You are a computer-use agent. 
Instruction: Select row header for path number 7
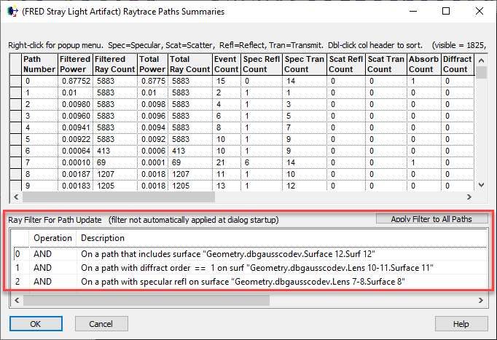pos(16,162)
